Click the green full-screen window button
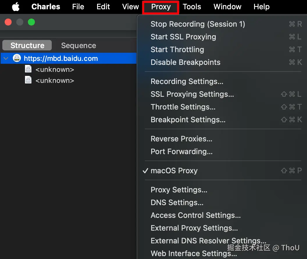The height and width of the screenshot is (259, 307). click(31, 22)
